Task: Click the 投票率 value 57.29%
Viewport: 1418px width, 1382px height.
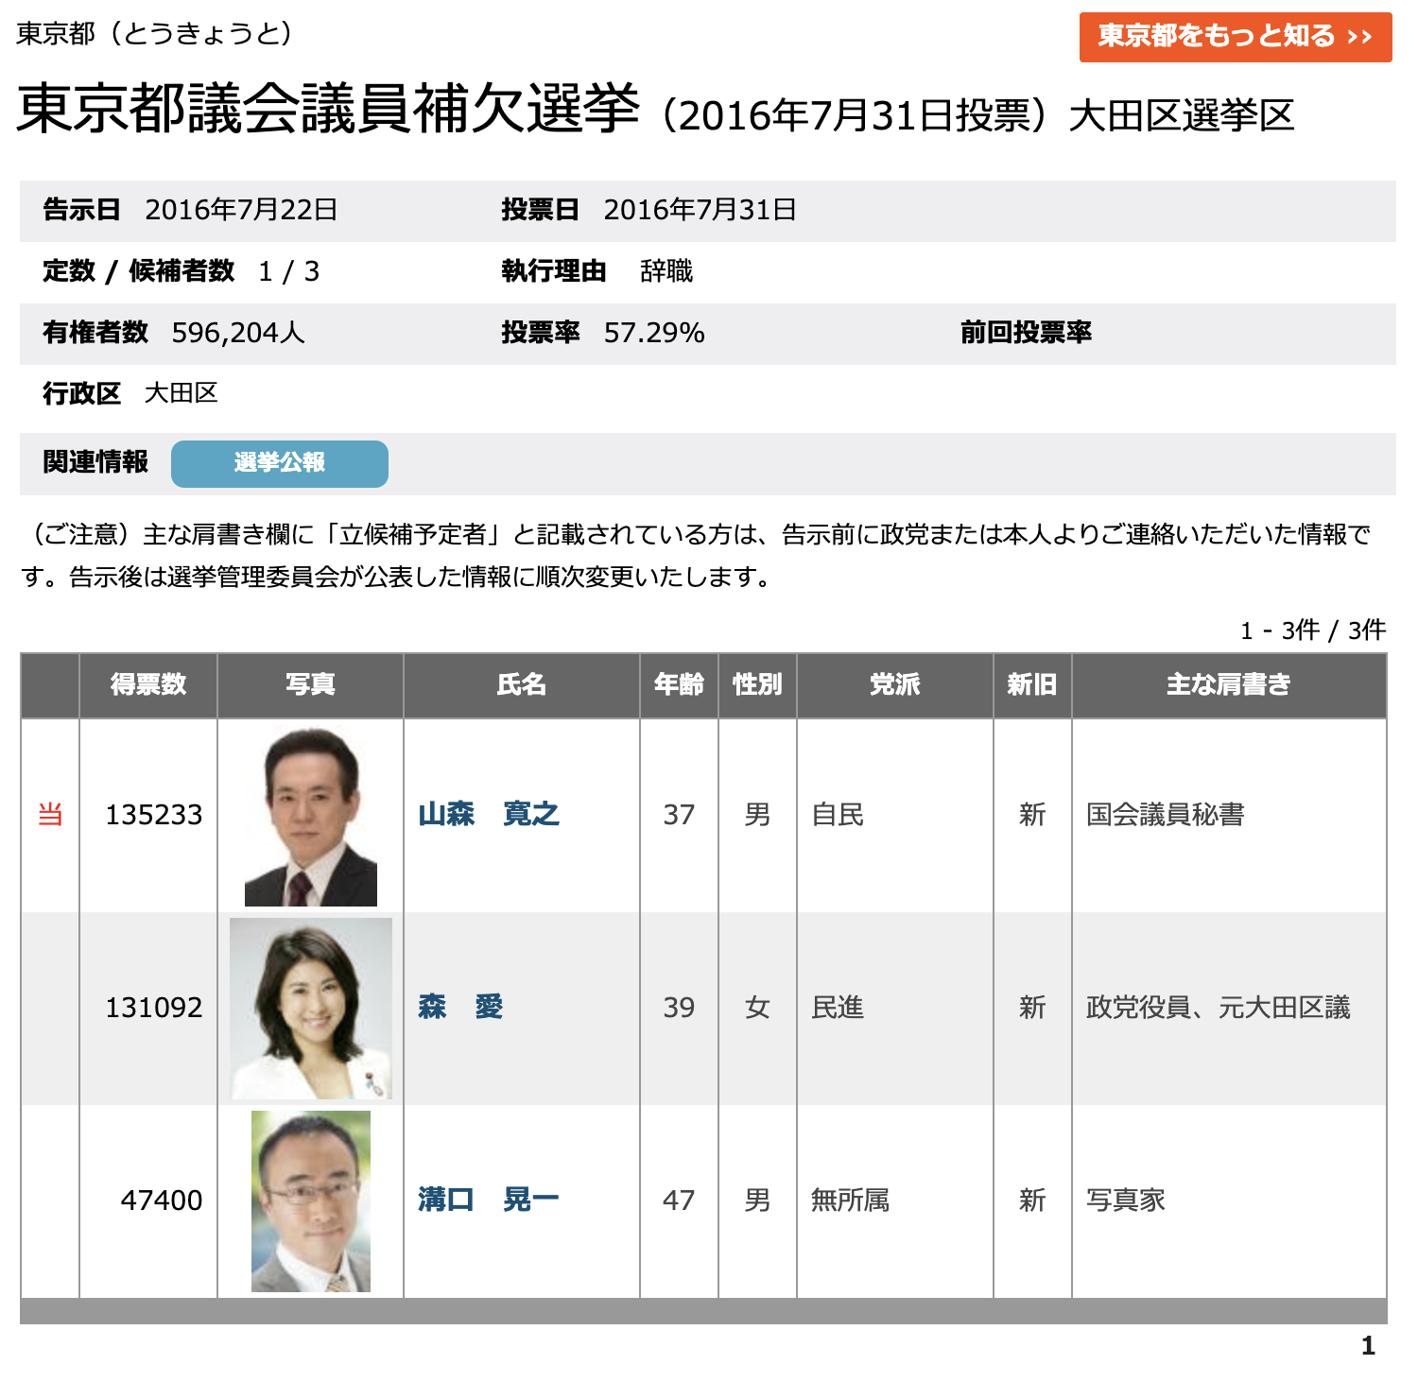Action: 654,333
